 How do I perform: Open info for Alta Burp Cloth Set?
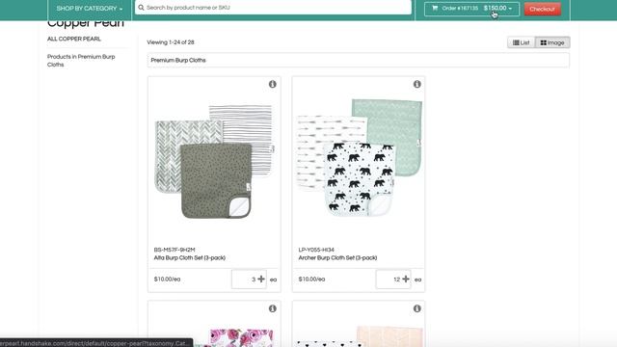pyautogui.click(x=272, y=84)
